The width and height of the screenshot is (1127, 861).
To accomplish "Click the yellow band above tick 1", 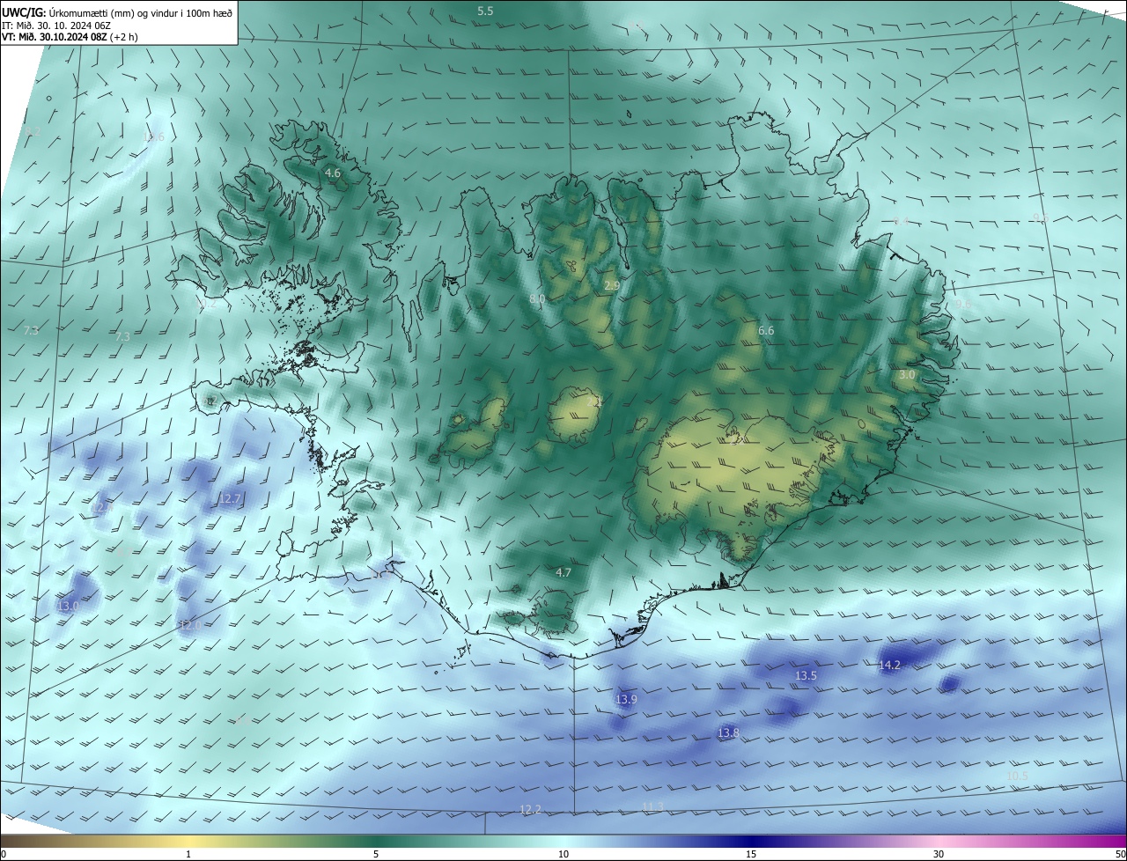I will point(188,842).
